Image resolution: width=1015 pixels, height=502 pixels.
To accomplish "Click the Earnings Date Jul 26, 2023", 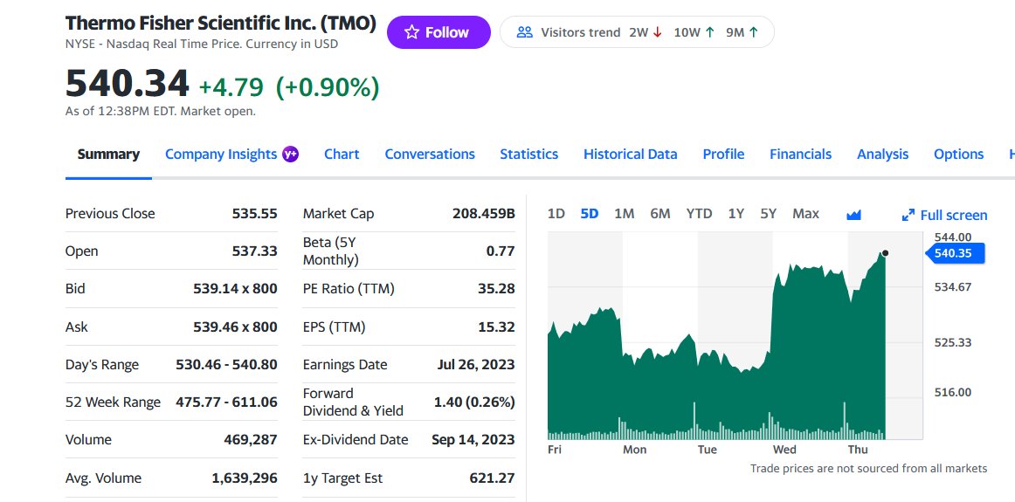I will 476,364.
